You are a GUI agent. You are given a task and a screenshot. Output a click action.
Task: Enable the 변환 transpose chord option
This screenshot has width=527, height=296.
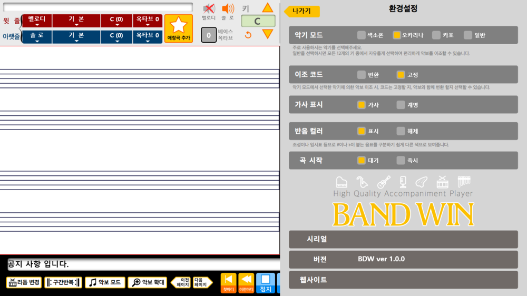[361, 75]
